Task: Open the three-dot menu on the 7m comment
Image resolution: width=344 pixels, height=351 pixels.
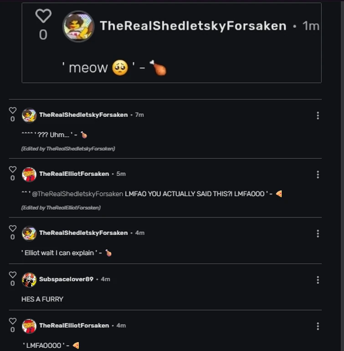Action: pos(318,115)
